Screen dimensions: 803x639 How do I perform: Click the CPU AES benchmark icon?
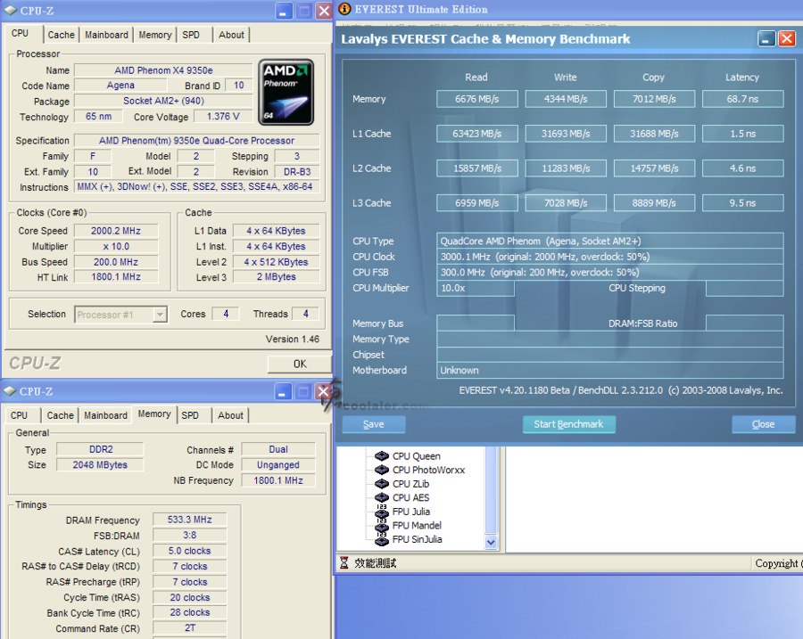(x=382, y=497)
